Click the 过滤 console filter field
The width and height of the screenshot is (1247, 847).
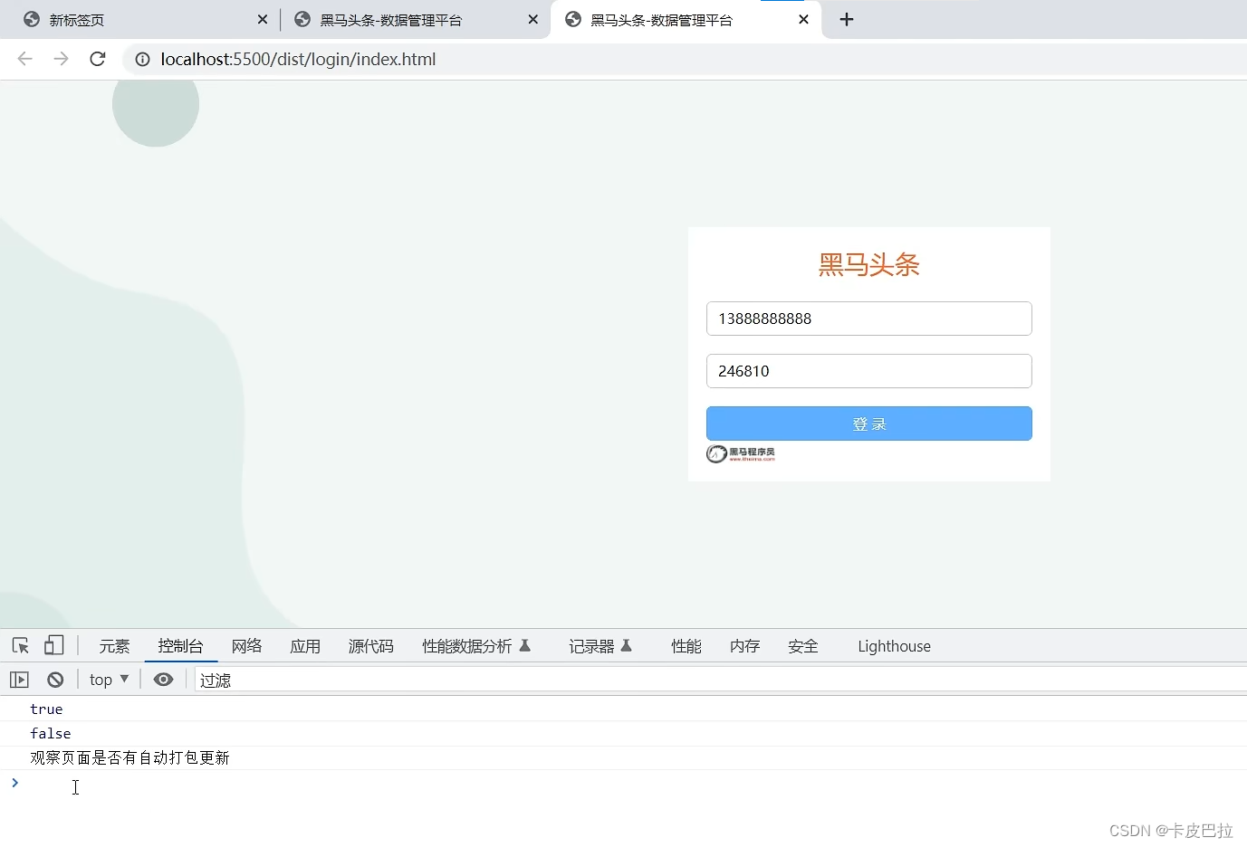(x=720, y=680)
